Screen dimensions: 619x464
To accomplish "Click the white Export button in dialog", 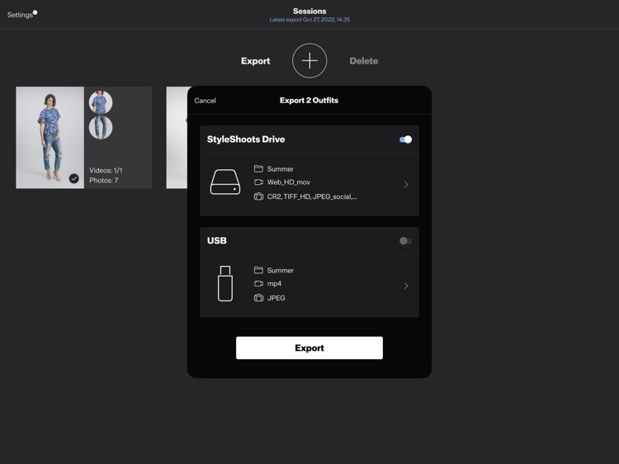I will click(x=309, y=348).
